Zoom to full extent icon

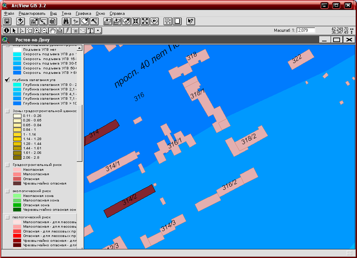pyautogui.click(x=108, y=21)
